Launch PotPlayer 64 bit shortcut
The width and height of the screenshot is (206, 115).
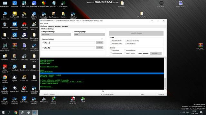pyautogui.click(x=14, y=16)
